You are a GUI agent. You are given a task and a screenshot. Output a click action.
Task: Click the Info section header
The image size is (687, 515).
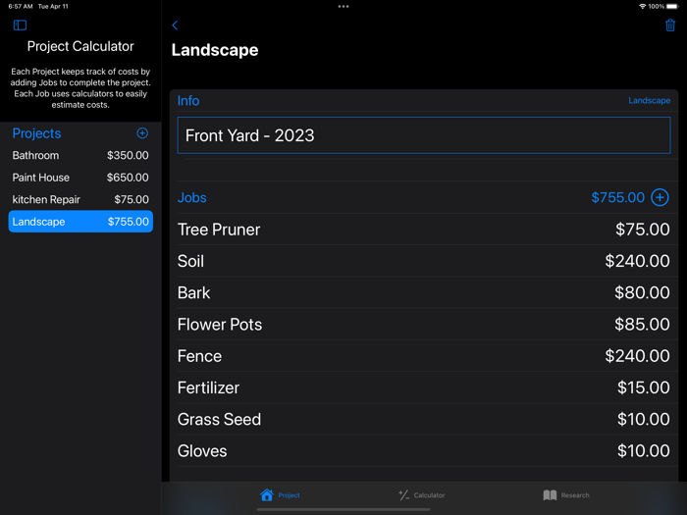click(188, 101)
